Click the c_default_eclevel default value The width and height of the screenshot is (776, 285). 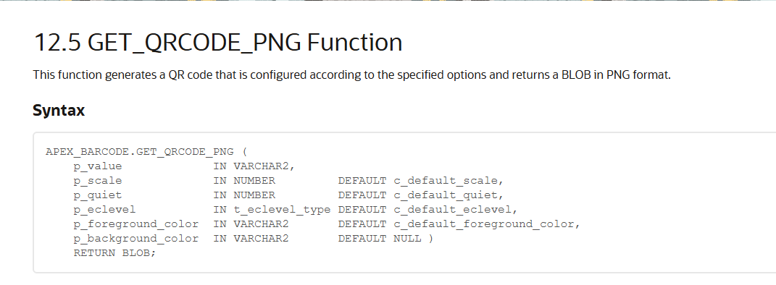click(455, 210)
